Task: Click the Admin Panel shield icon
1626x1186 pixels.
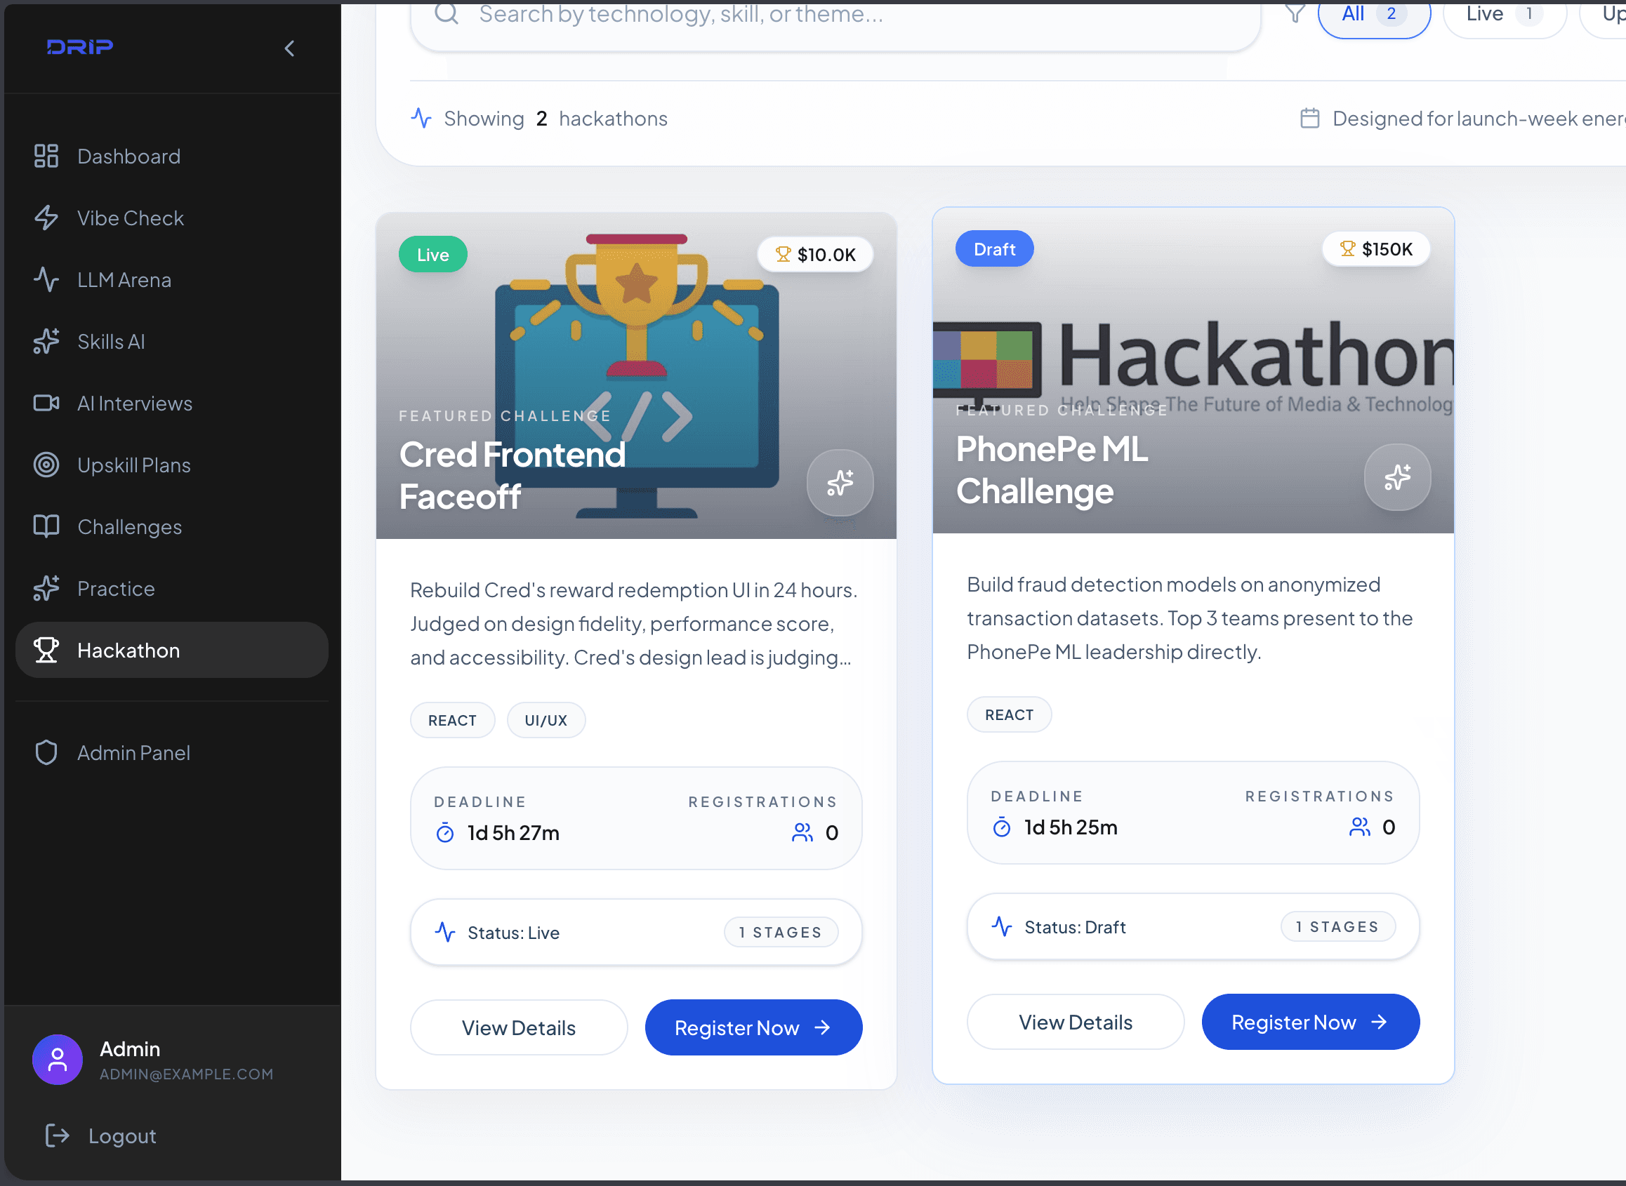Action: pos(46,753)
